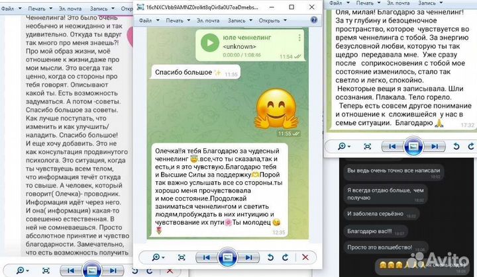Open Файл menu in right viewer
Image resolution: width=477 pixels, height=277 pixels.
tap(336, 3)
